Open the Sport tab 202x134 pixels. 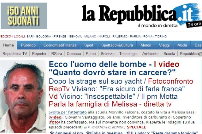click(x=89, y=45)
